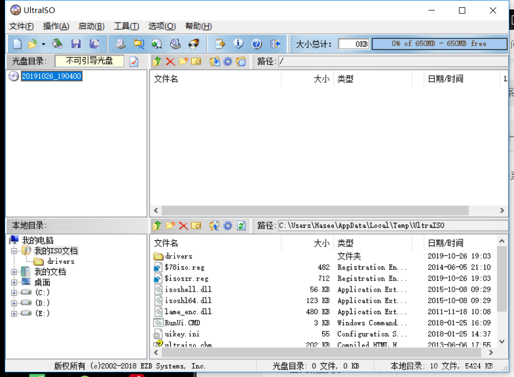Click the Save As toolbar icon
This screenshot has height=377, width=514.
click(x=94, y=44)
